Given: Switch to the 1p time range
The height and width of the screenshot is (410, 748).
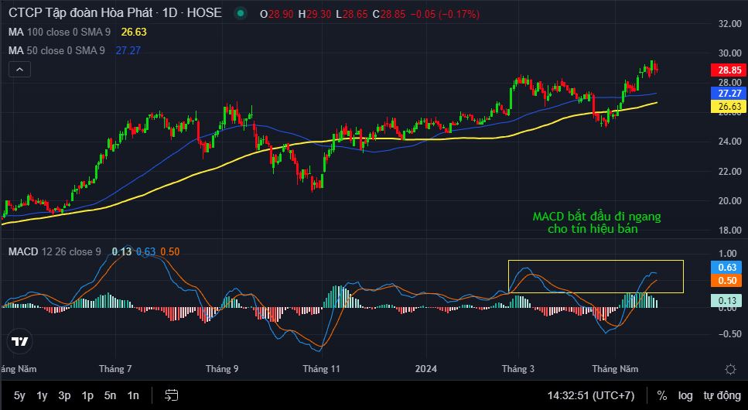Looking at the screenshot, I should (87, 395).
